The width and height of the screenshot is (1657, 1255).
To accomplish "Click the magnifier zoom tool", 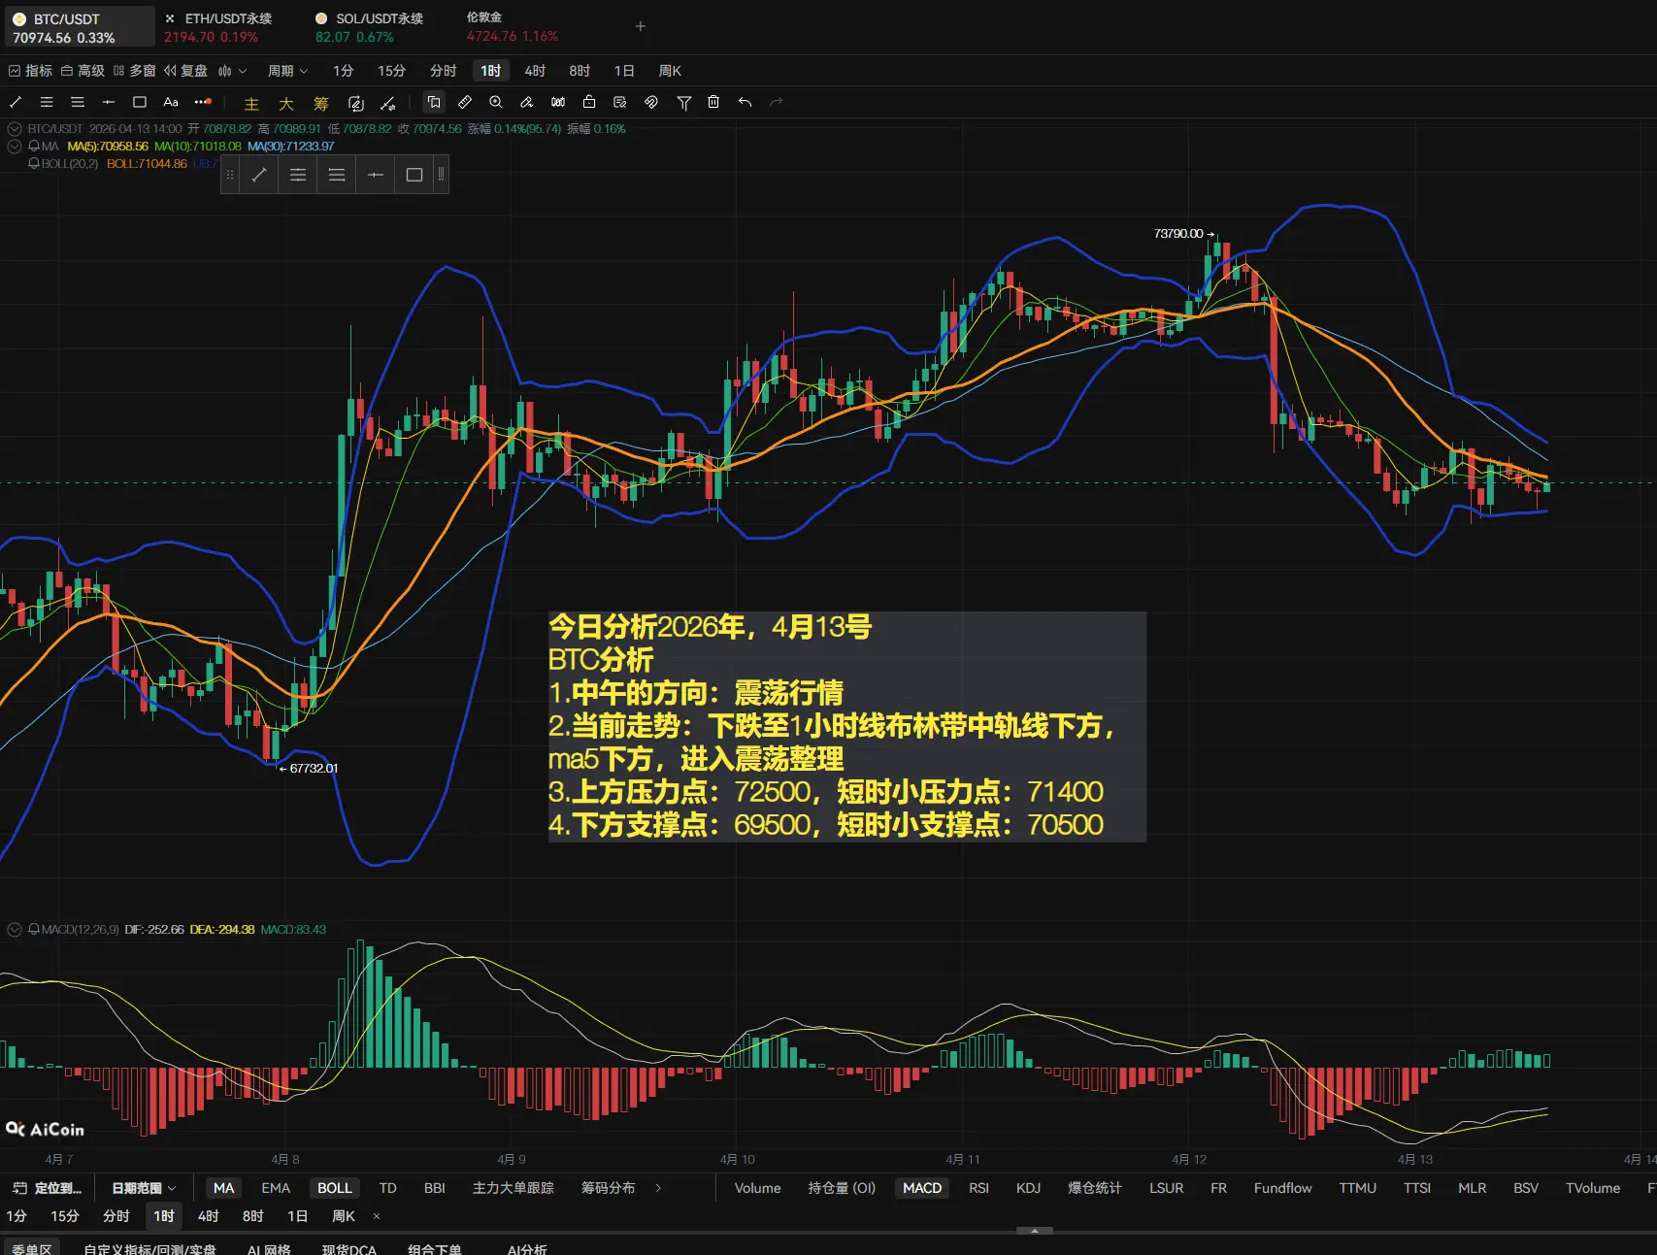I will (x=496, y=102).
